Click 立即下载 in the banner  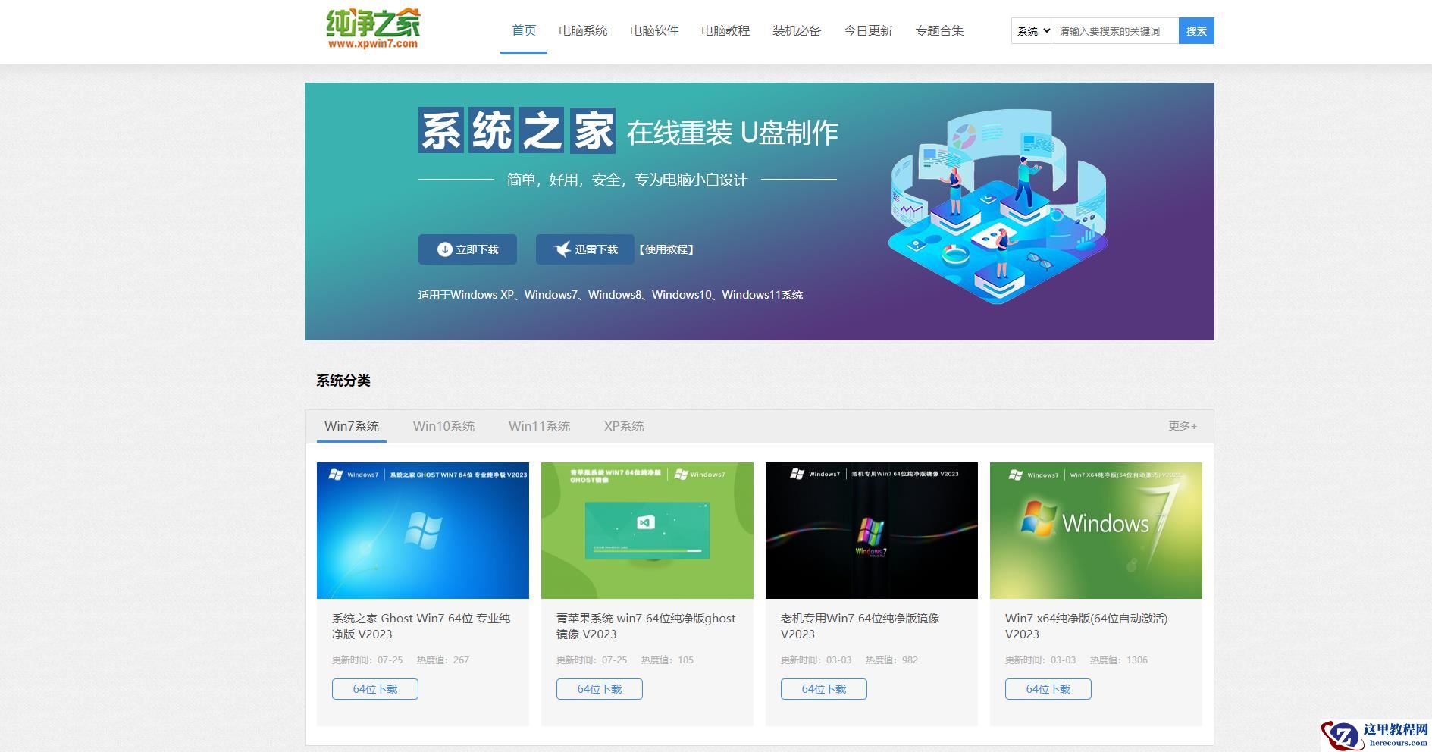467,249
